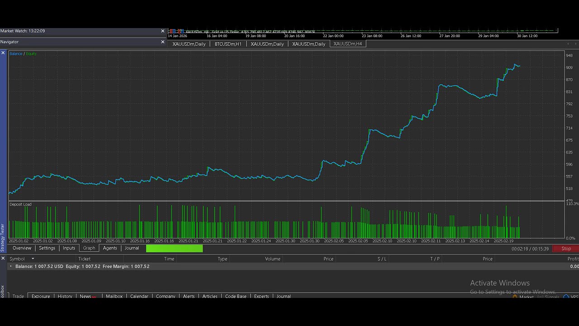Open the Code Base tab in Toolbox
Image resolution: width=579 pixels, height=326 pixels.
click(x=236, y=296)
